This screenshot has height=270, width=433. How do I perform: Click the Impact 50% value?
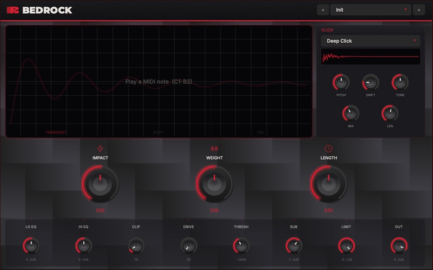pyautogui.click(x=100, y=211)
